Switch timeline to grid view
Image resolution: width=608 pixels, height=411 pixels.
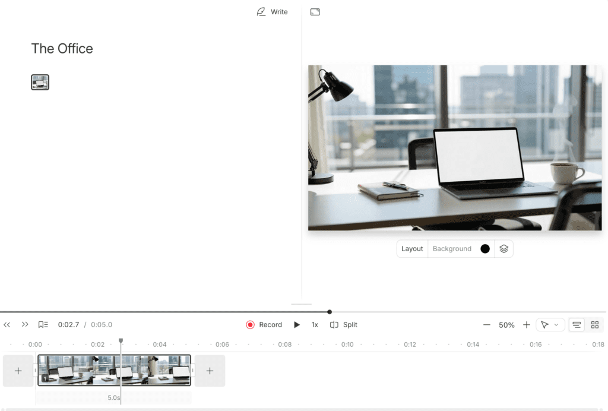click(x=596, y=324)
